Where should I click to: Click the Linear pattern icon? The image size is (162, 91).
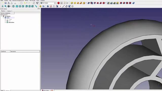click(x=111, y=3)
